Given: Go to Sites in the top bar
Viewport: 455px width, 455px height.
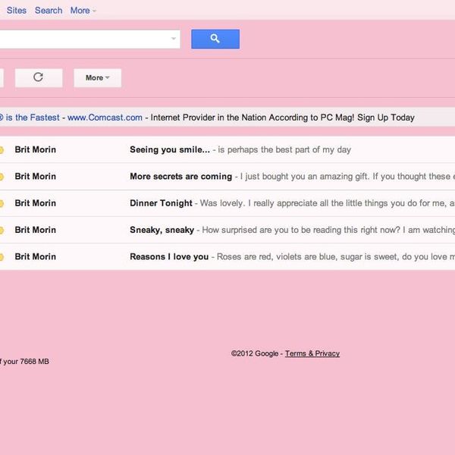Looking at the screenshot, I should coord(16,11).
